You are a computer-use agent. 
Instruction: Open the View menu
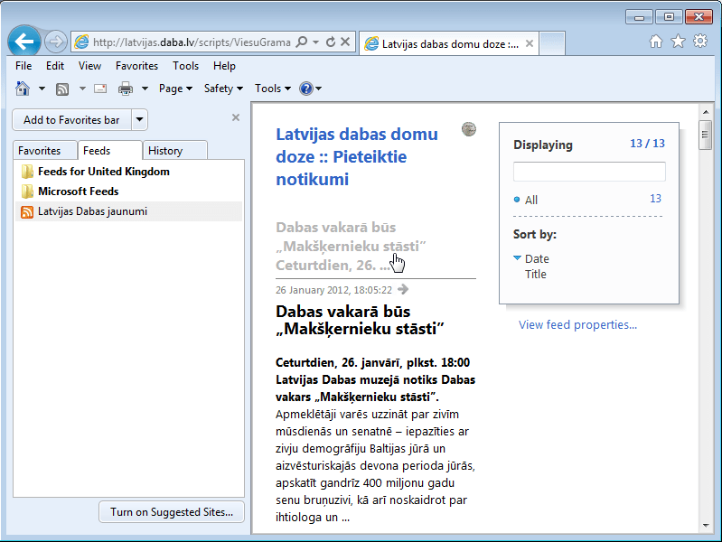tap(89, 66)
